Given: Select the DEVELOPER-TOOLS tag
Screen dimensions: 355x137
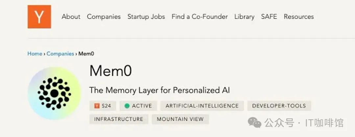Looking at the screenshot, I should click(279, 106).
